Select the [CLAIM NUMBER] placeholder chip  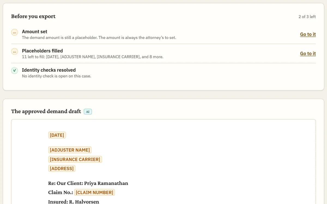(x=95, y=193)
